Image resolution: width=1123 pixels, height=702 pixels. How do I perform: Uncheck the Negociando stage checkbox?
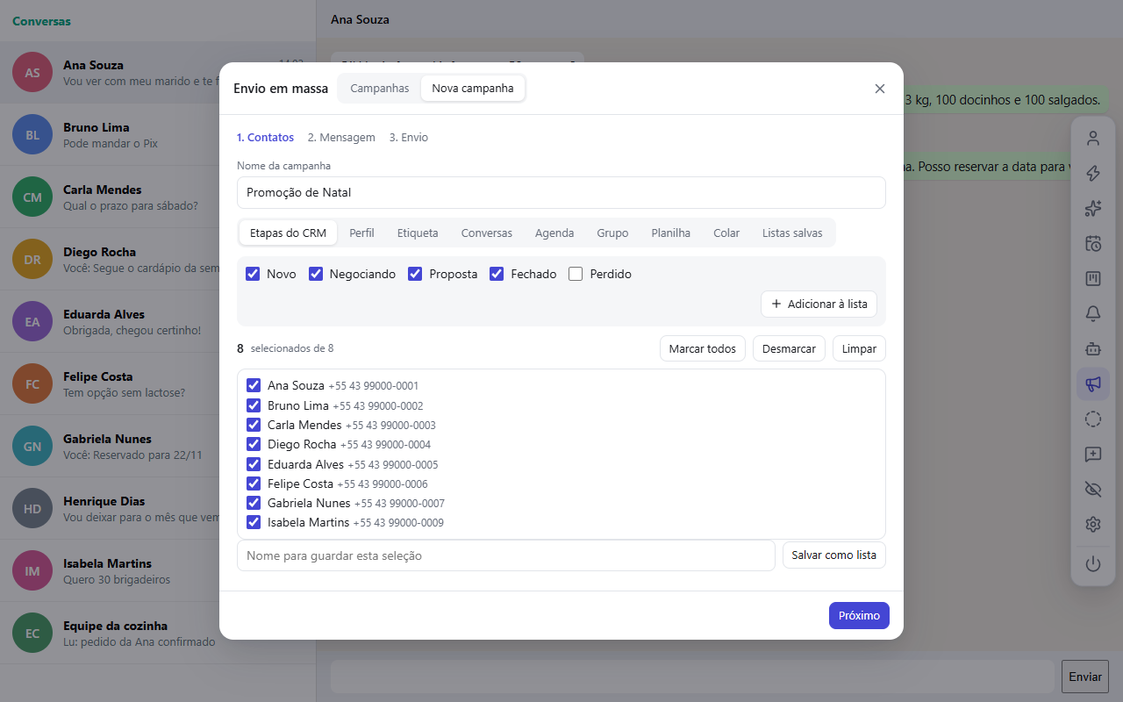point(316,274)
